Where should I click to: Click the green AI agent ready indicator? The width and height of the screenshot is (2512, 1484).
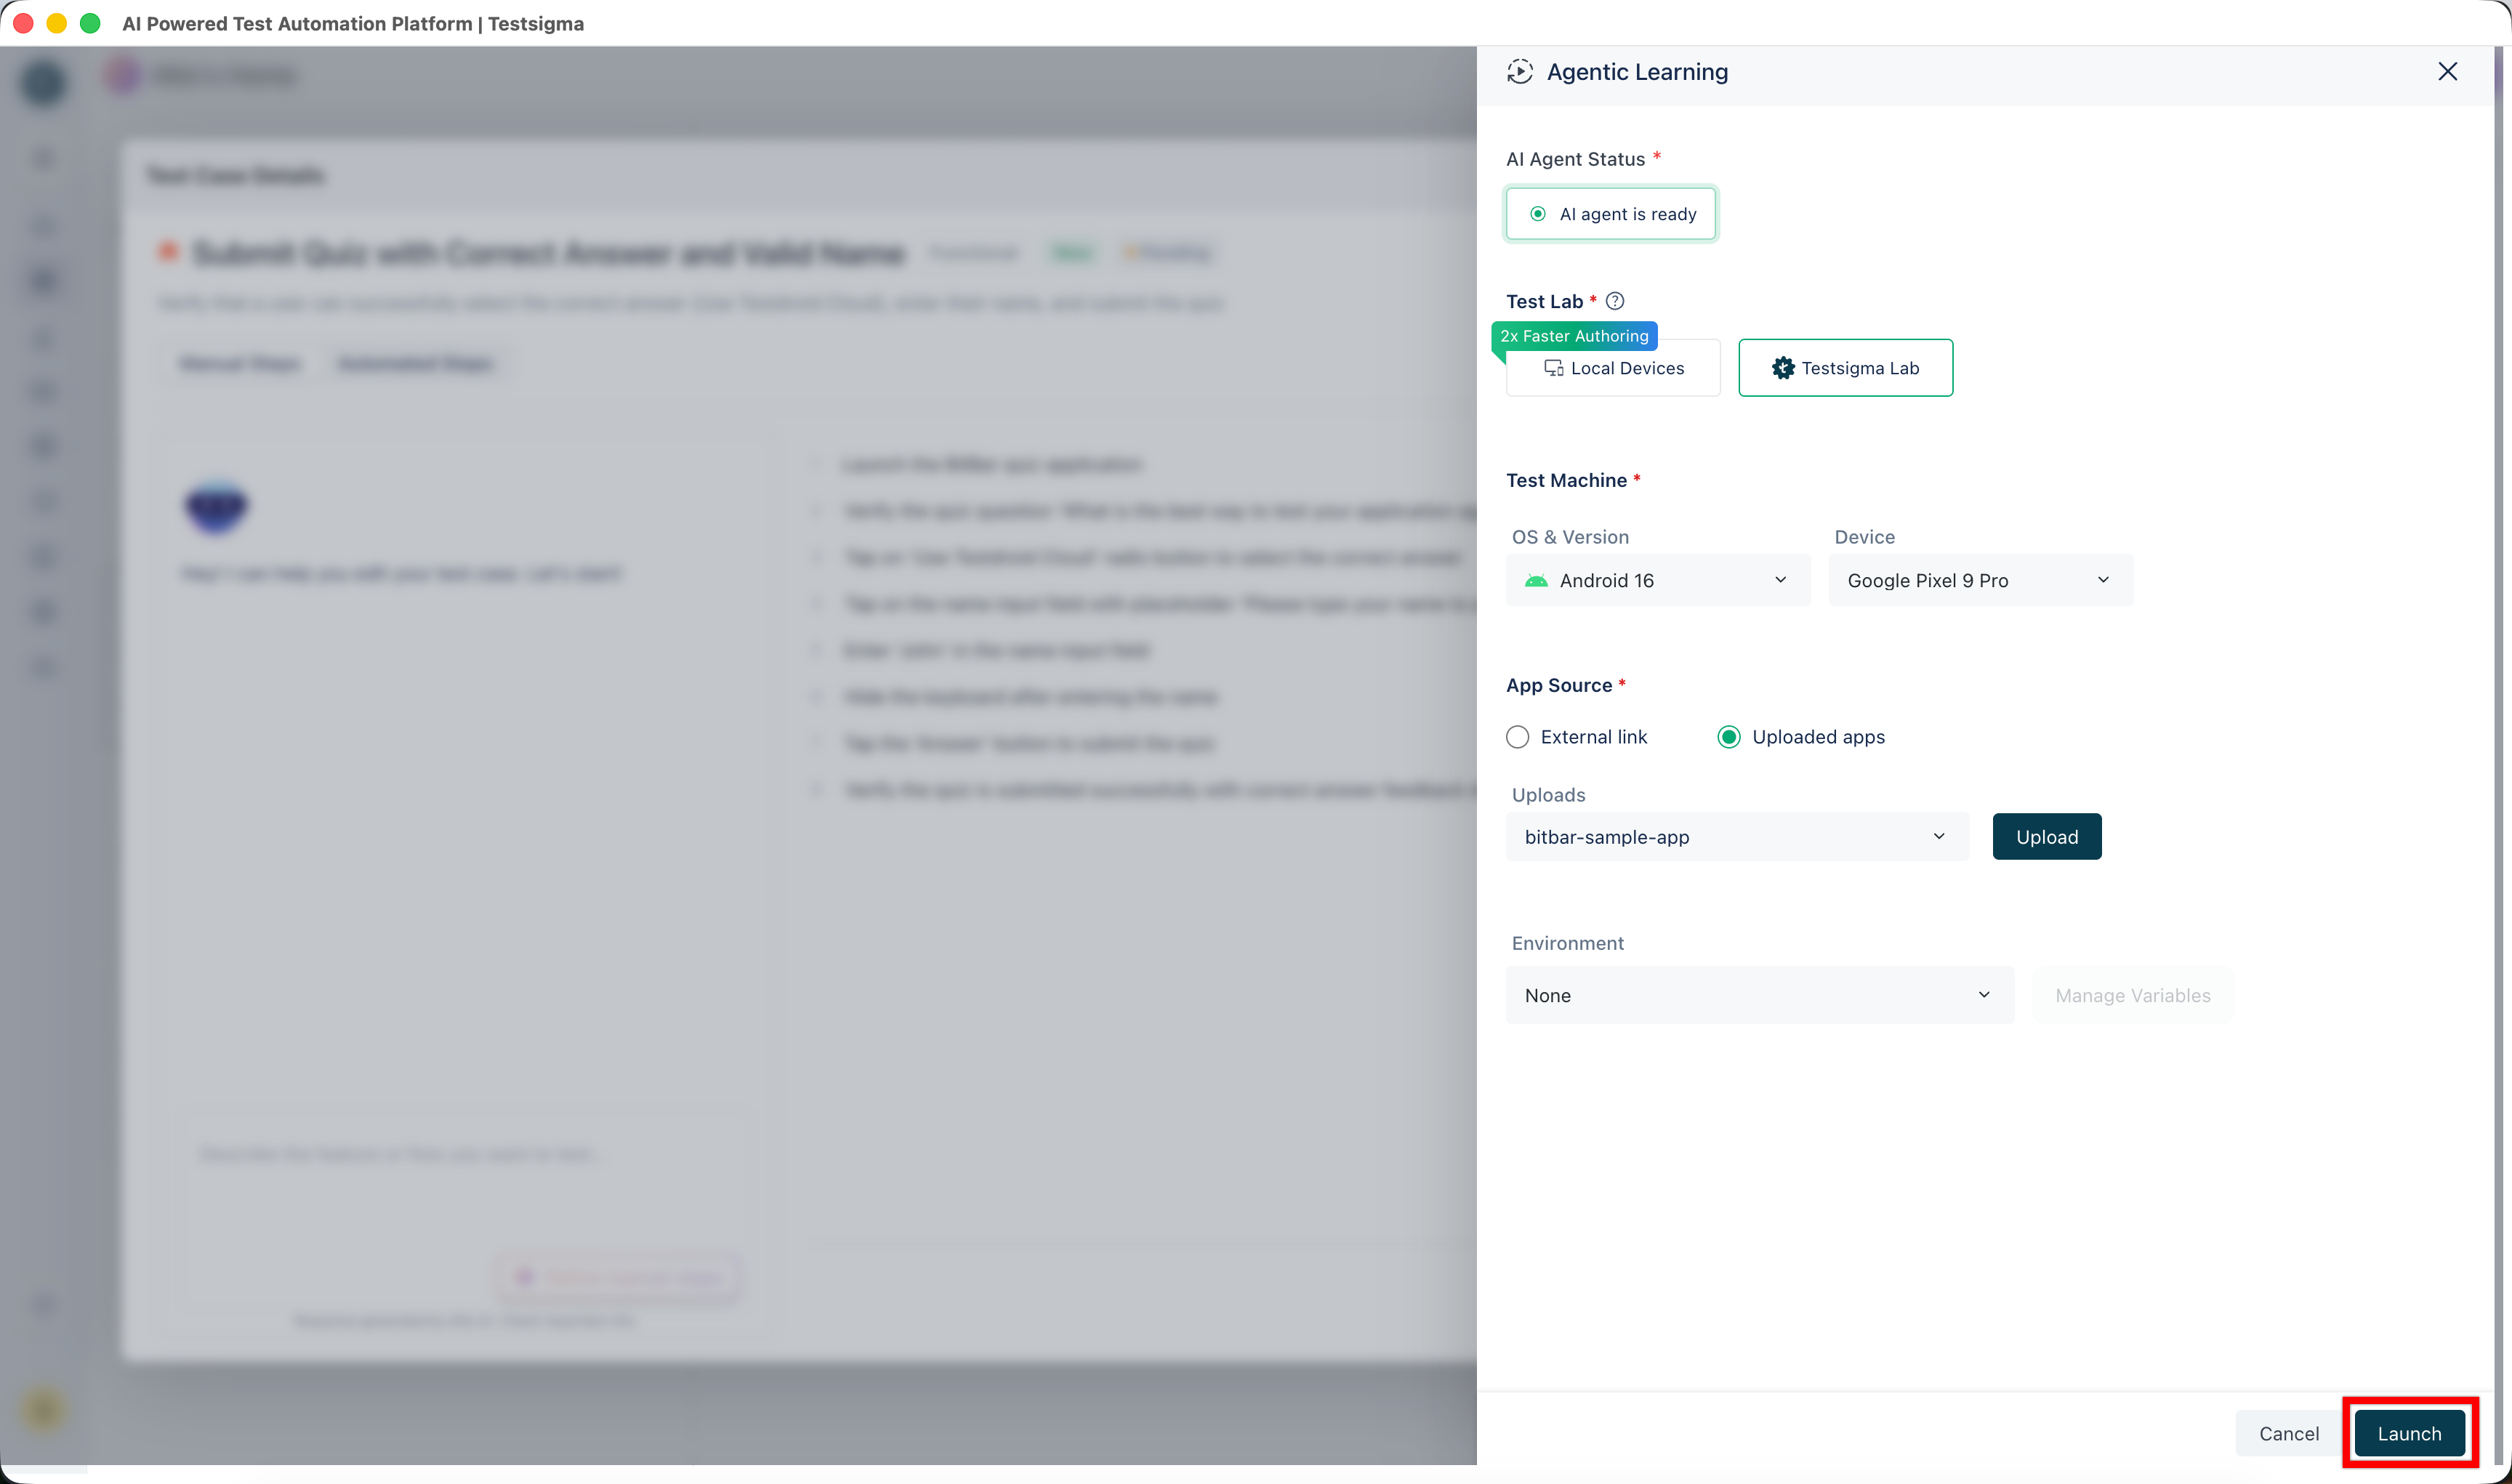click(x=1538, y=214)
